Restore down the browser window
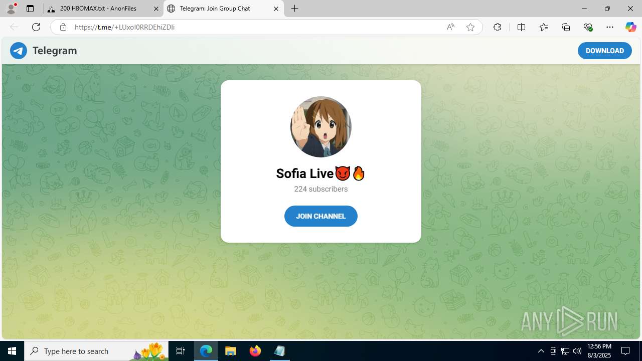642x361 pixels. click(607, 9)
